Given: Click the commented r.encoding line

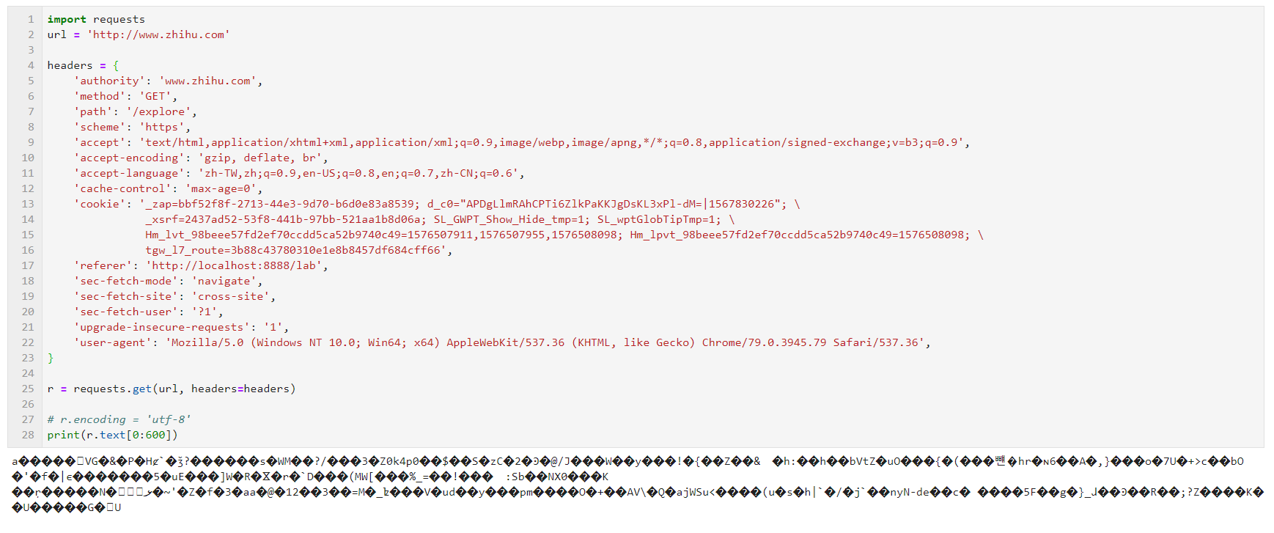Looking at the screenshot, I should tap(119, 419).
